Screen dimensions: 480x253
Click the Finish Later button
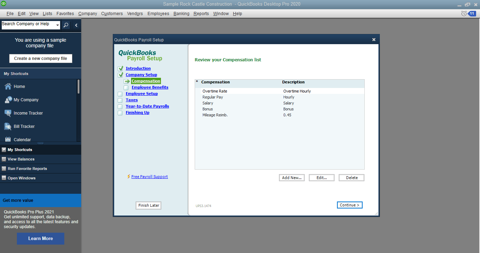[148, 205]
